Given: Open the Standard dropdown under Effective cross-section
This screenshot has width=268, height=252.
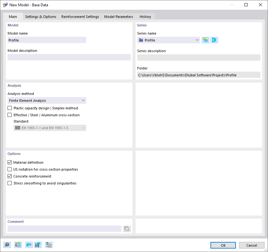Looking at the screenshot, I should 83,128.
